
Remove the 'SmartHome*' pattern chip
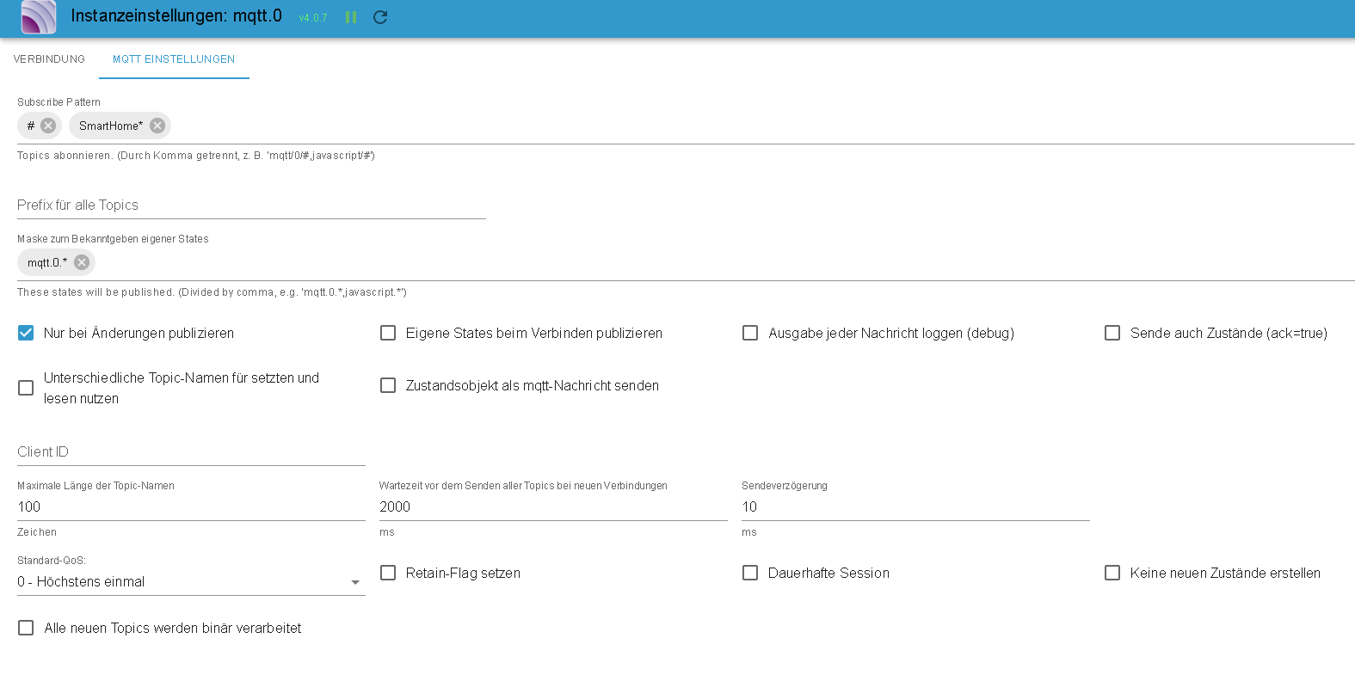pos(157,126)
